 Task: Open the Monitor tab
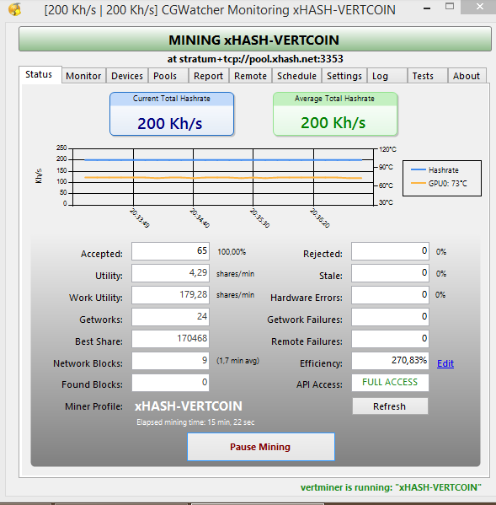point(83,76)
